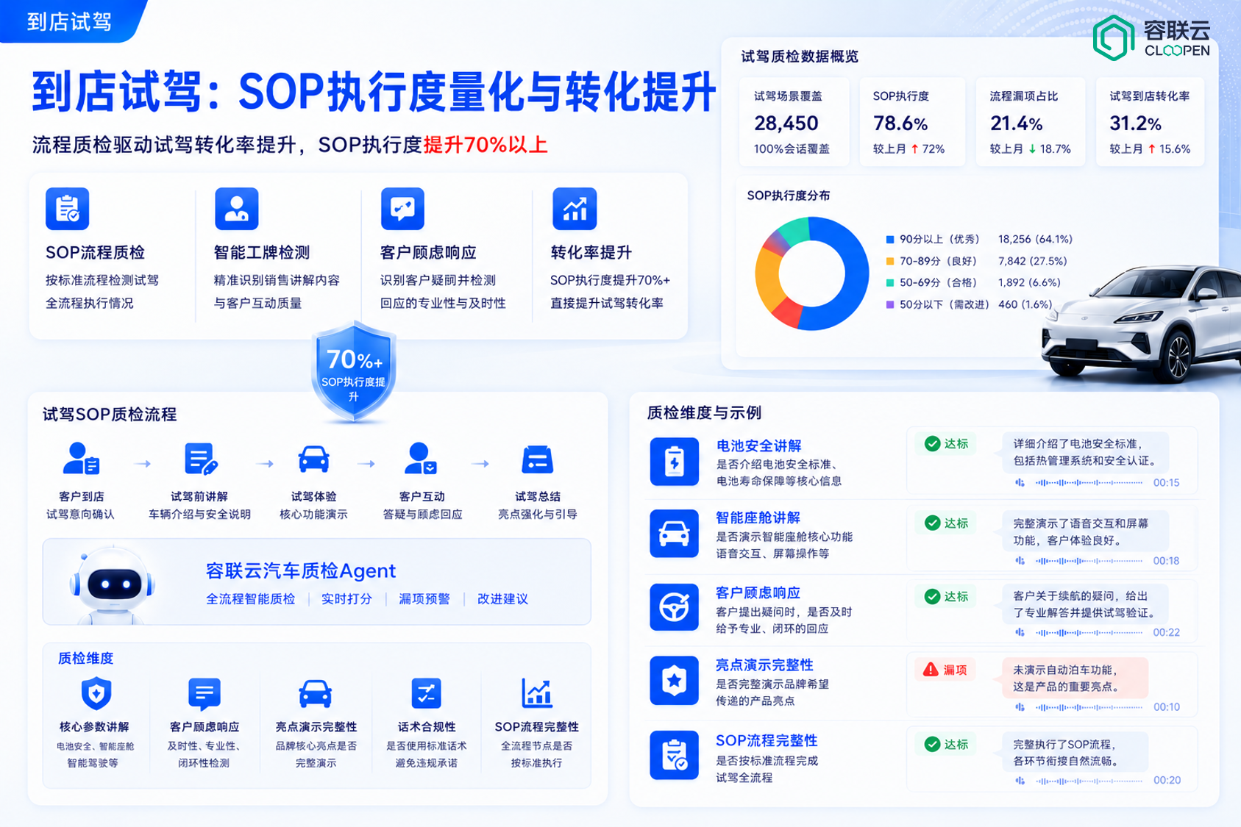This screenshot has width=1241, height=827.
Task: Click the 智能工牌检测 person badge icon
Action: pyautogui.click(x=236, y=209)
